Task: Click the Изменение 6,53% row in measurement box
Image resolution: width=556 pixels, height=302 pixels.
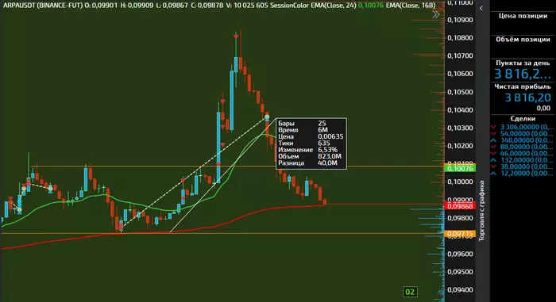Action: 311,150
